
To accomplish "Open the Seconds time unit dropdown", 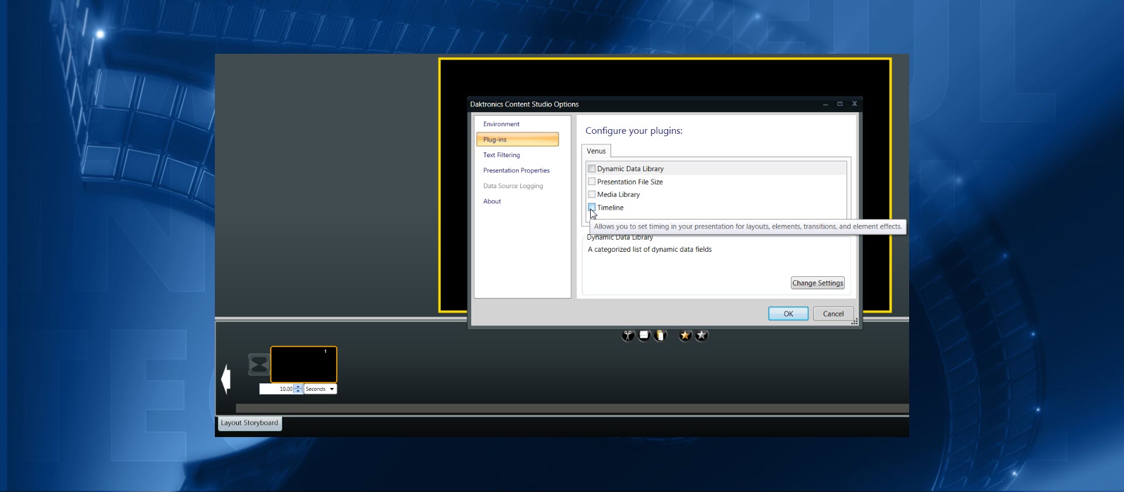I will click(320, 389).
